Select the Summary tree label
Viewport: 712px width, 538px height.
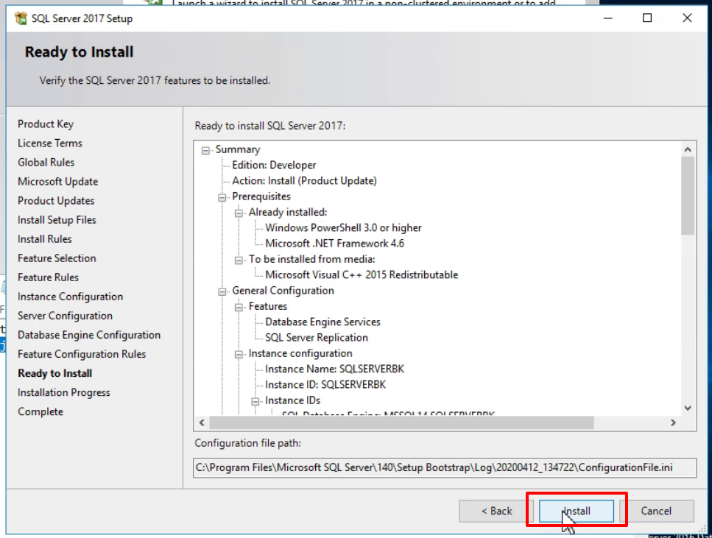[x=238, y=149]
